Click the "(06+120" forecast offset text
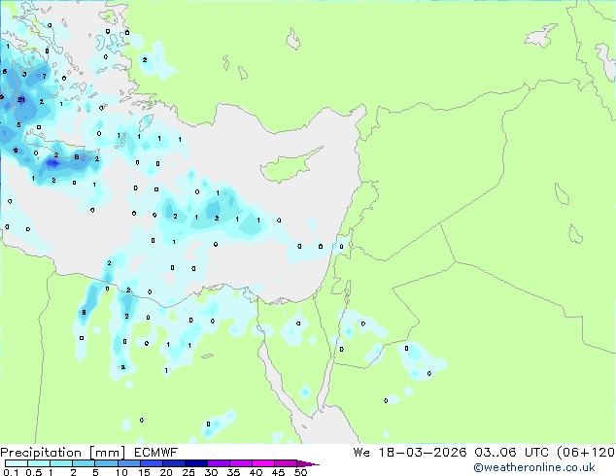This screenshot has width=616, height=476. coord(586,453)
